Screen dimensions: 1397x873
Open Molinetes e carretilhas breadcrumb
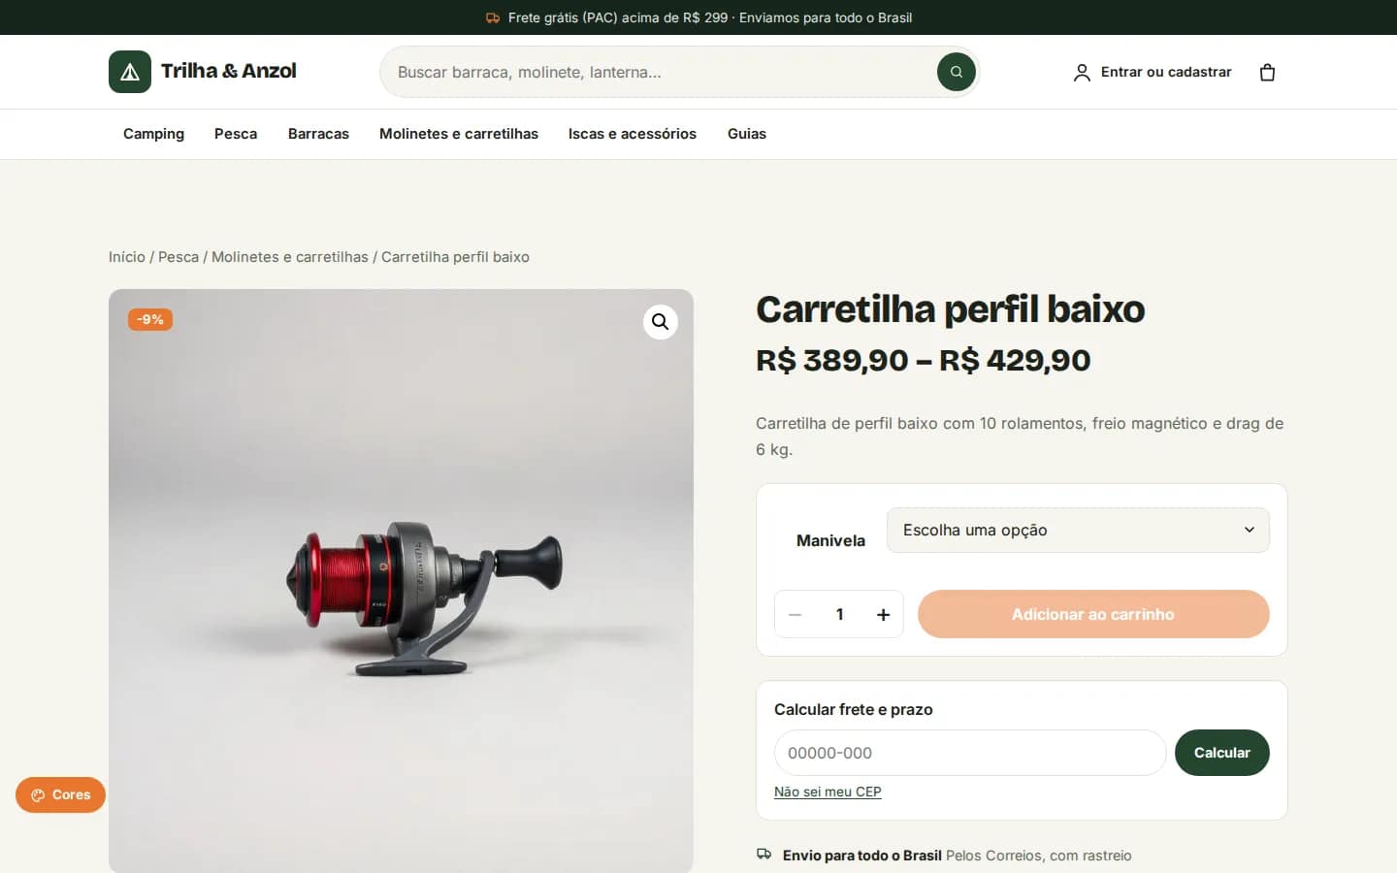point(290,257)
